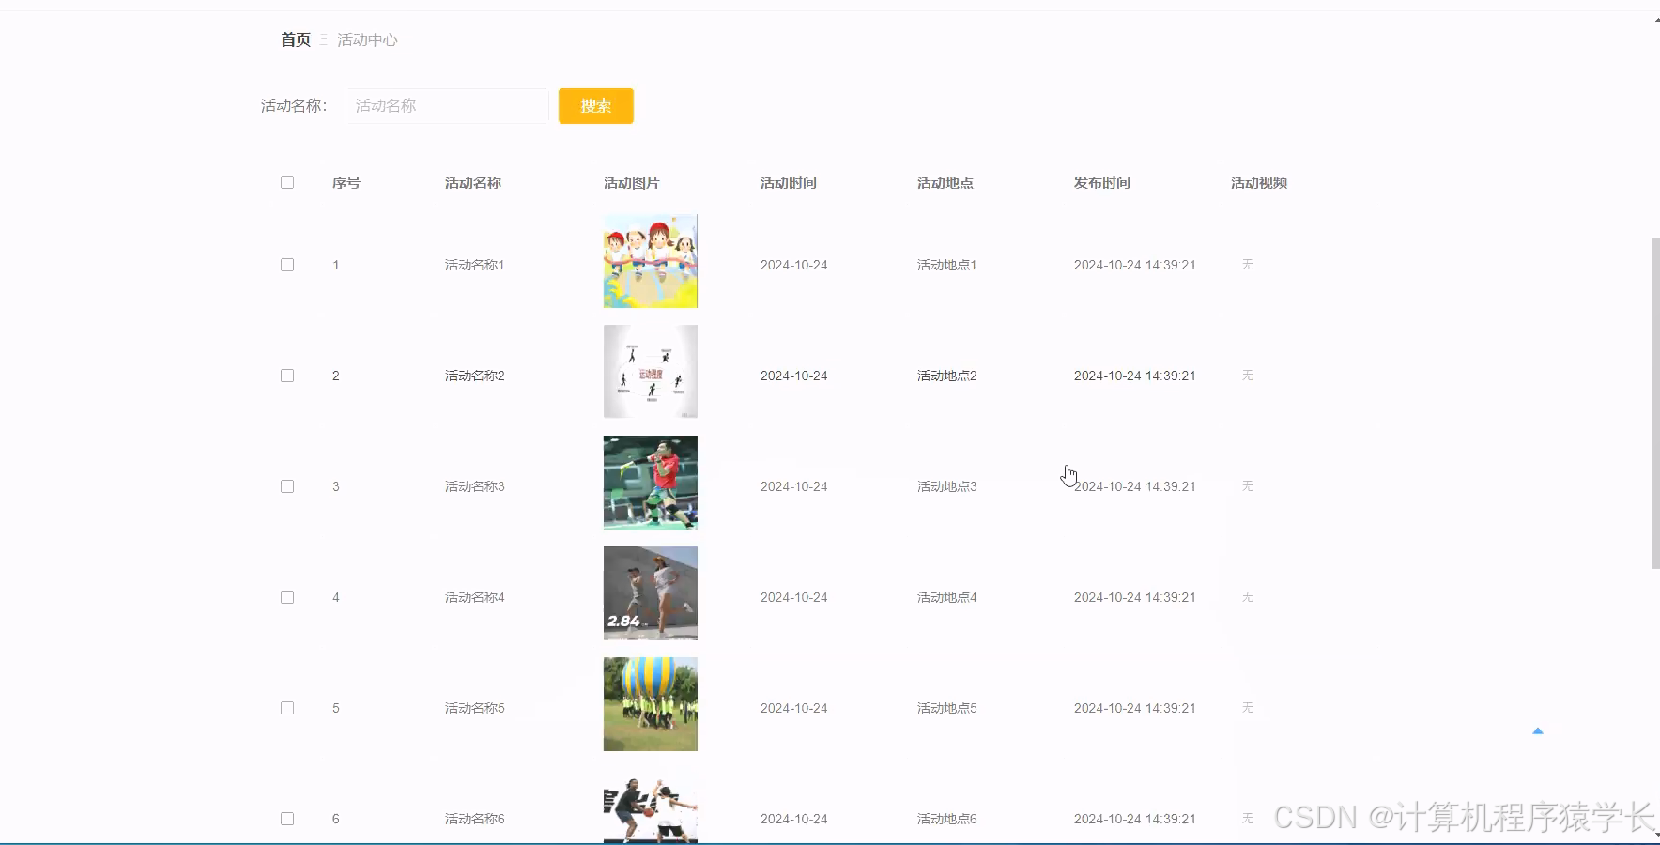Select the 活动中心 breadcrumb item

click(x=367, y=39)
